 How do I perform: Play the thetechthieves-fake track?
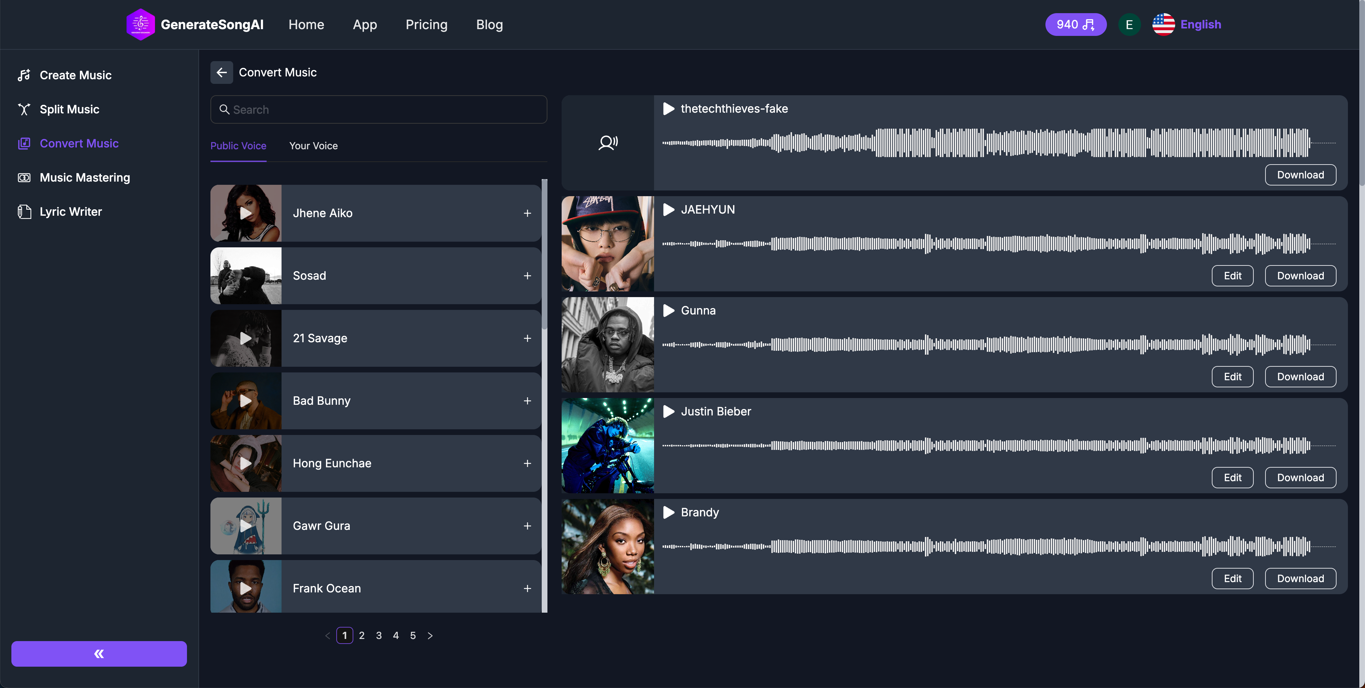tap(669, 109)
